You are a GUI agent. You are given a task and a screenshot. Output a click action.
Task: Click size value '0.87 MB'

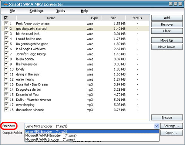(120, 59)
